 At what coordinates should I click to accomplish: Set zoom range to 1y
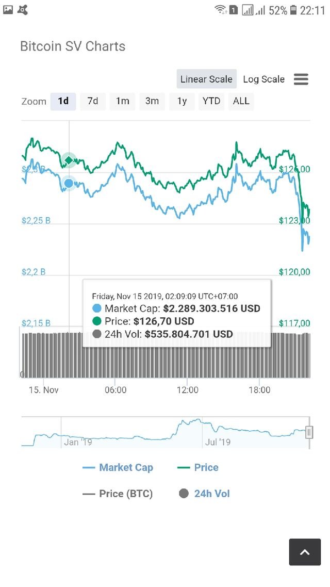click(181, 101)
